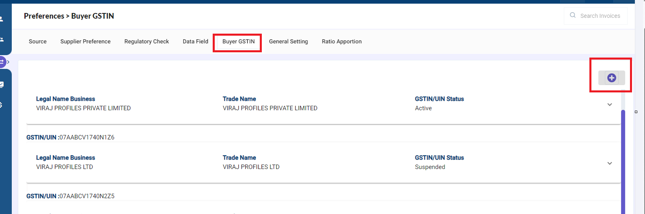Focus the Search Invoices input field
Screen dimensions: 645x214
[x=595, y=16]
